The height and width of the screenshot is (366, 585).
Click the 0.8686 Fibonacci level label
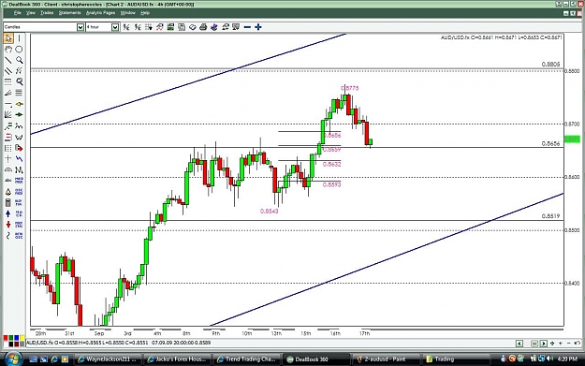(331, 136)
